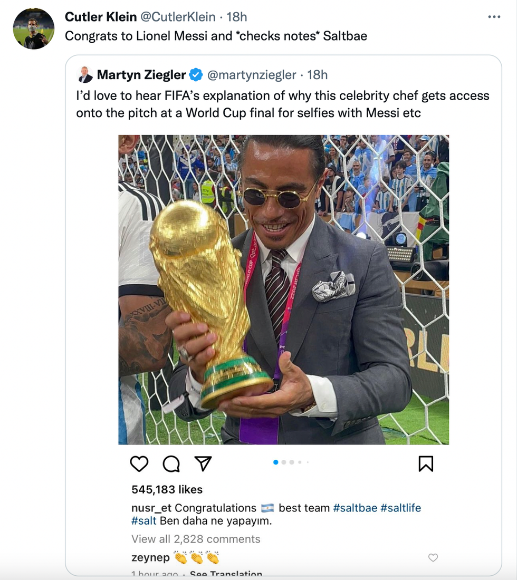This screenshot has height=580, width=517.
Task: Open the Martyn Ziegler display name
Action: [141, 75]
